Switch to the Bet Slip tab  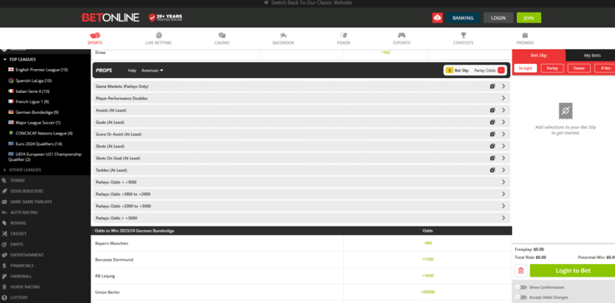tap(539, 56)
